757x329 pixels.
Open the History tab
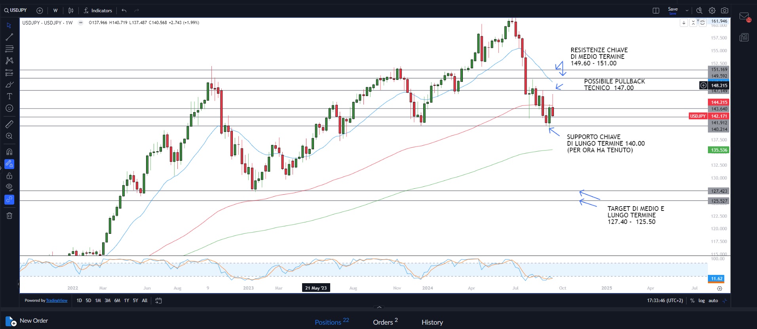pos(432,322)
